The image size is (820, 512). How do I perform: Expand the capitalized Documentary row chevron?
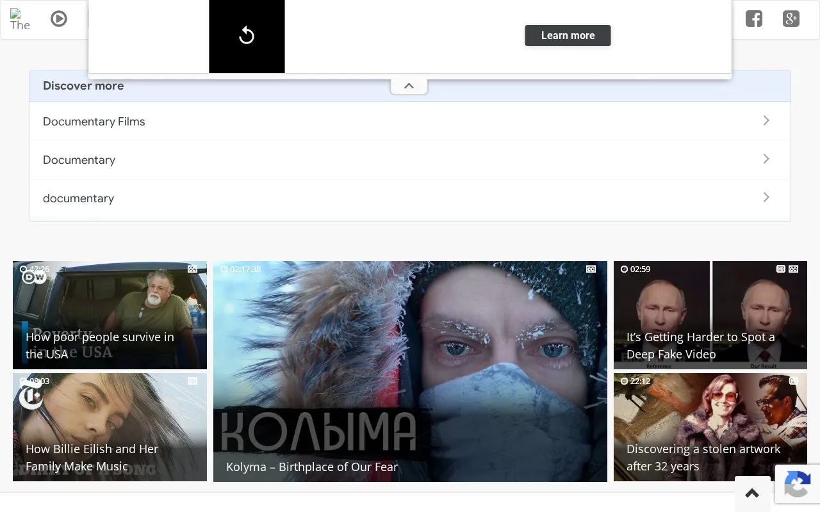pyautogui.click(x=766, y=159)
